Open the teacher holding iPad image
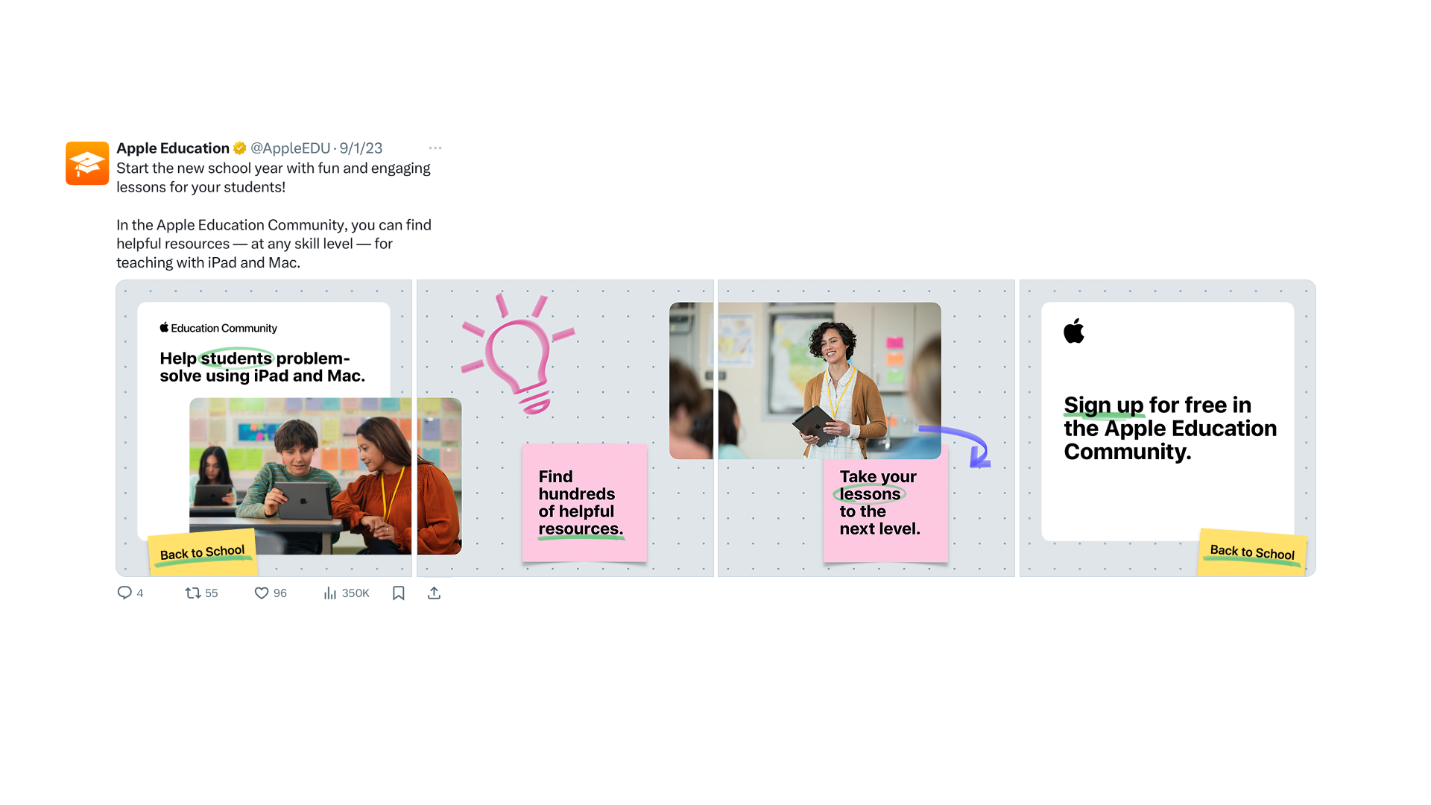1431x805 pixels. pos(866,428)
